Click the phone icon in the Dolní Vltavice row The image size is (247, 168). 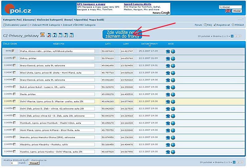[x=168, y=102]
